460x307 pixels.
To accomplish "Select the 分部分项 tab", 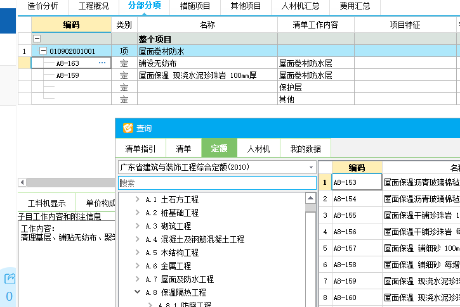I will click(144, 6).
